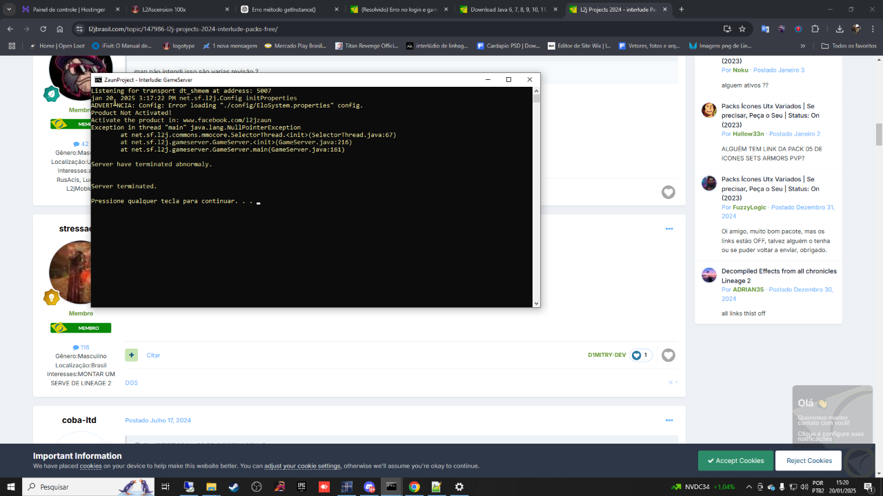This screenshot has width=883, height=496.
Task: Expand hidden bookmarks with the chevron
Action: tap(802, 46)
